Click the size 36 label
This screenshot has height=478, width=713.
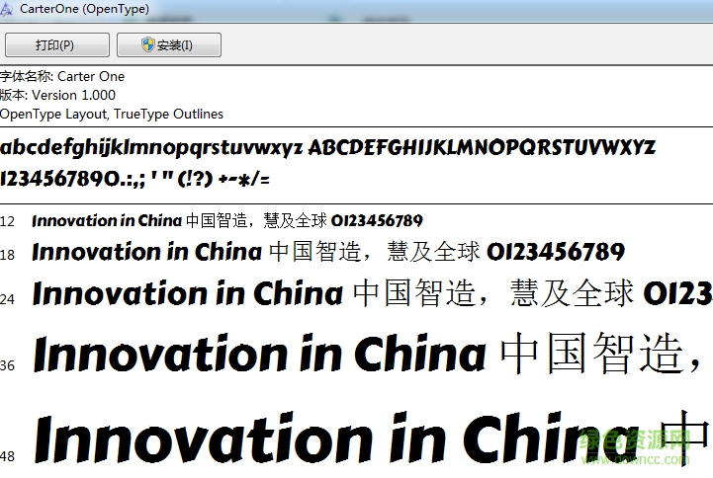click(x=8, y=365)
